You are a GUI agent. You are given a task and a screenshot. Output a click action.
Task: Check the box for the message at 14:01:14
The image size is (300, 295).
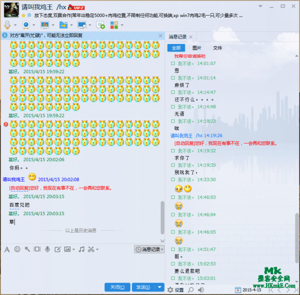[x=173, y=77]
